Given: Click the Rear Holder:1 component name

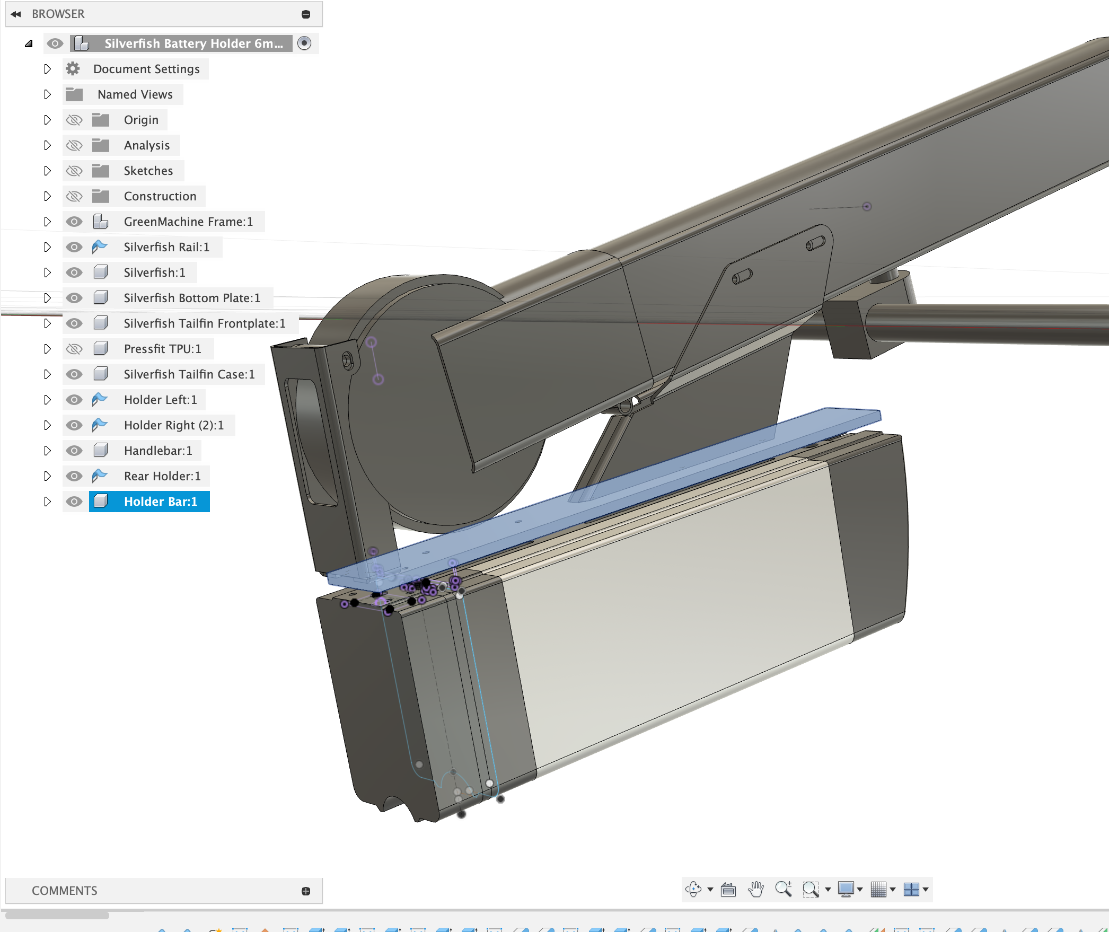Looking at the screenshot, I should [162, 476].
